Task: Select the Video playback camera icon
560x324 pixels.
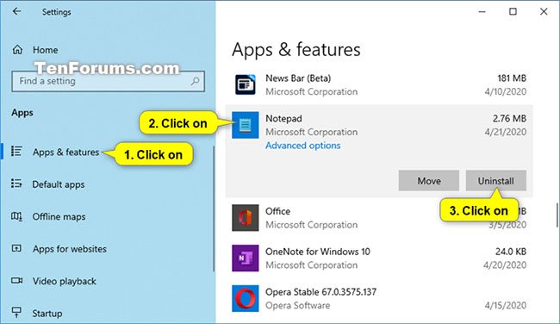Action: [16, 280]
